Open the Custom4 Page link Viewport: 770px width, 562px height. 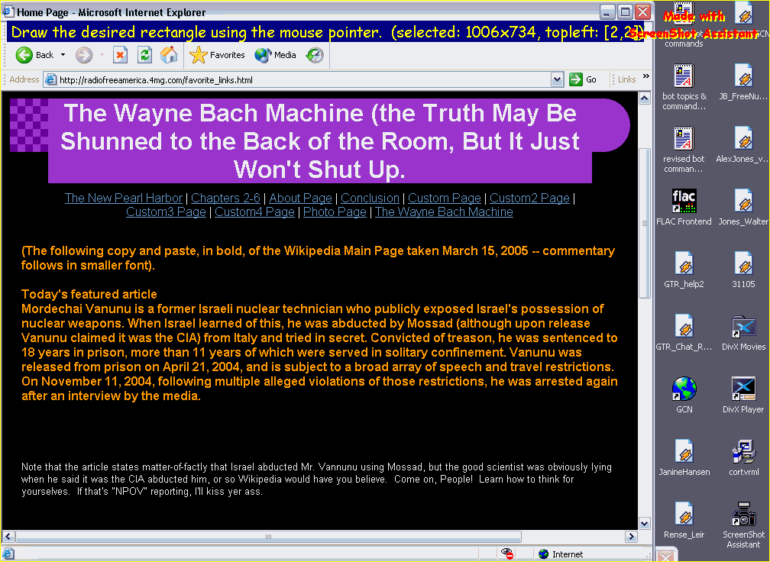pos(254,212)
